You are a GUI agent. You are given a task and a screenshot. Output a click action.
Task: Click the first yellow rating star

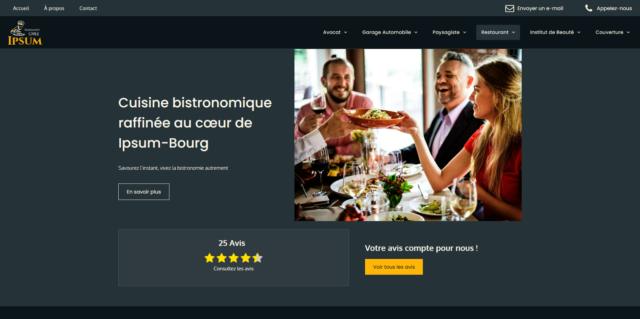[x=209, y=258]
